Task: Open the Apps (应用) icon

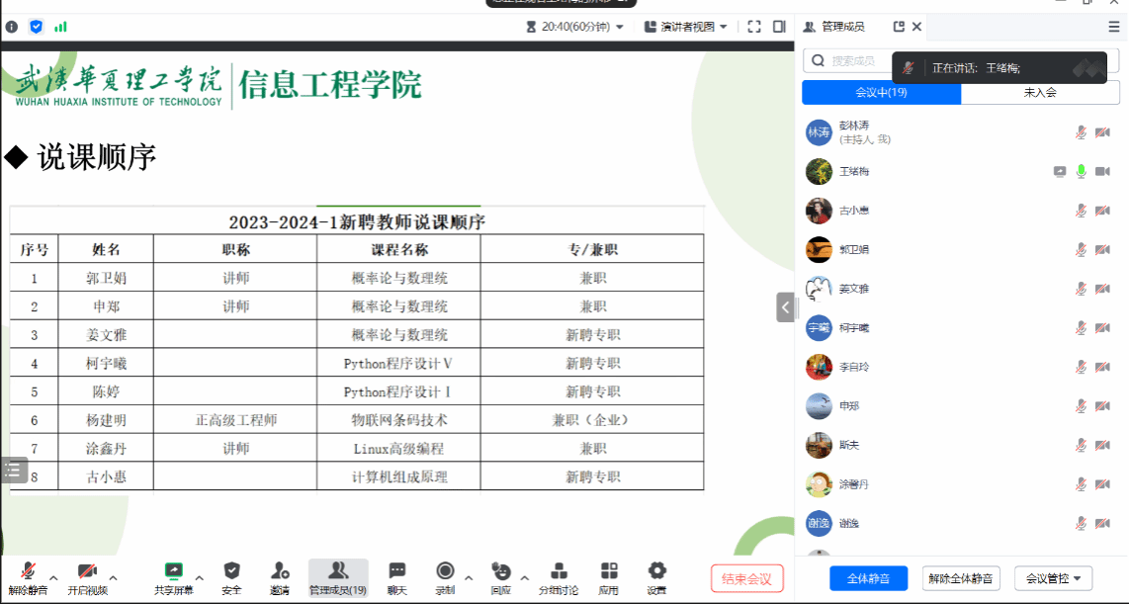Action: pos(609,571)
